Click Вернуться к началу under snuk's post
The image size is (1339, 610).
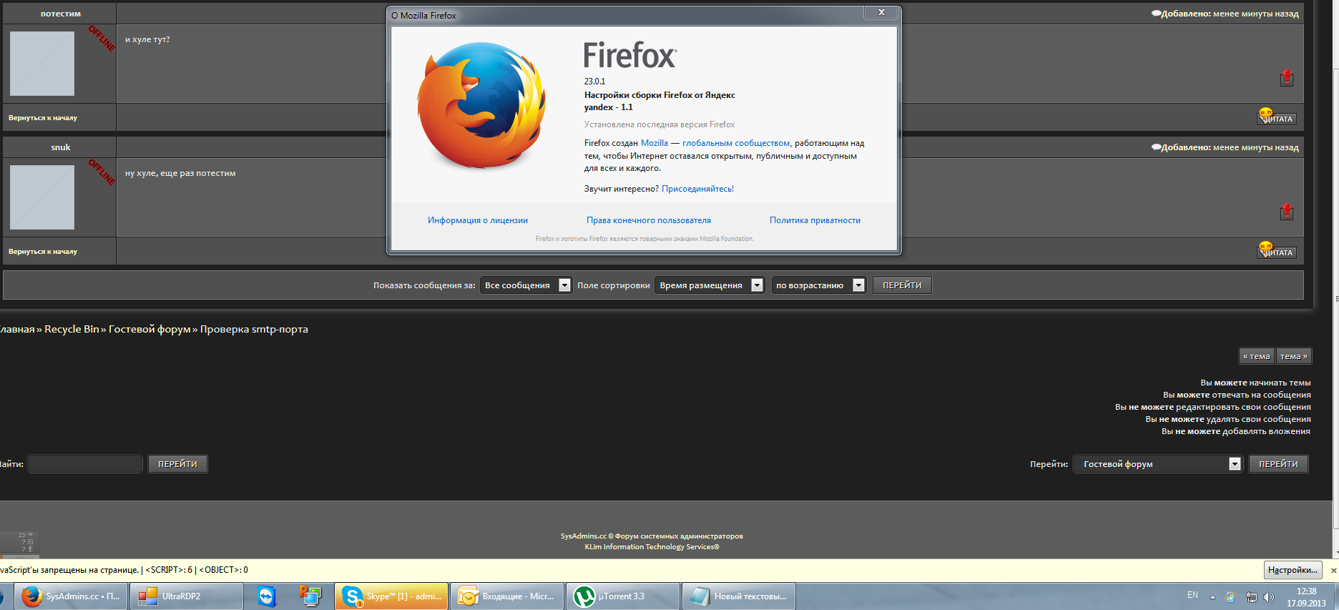[x=43, y=252]
